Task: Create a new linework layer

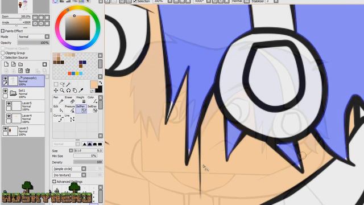Action: pos(14,64)
